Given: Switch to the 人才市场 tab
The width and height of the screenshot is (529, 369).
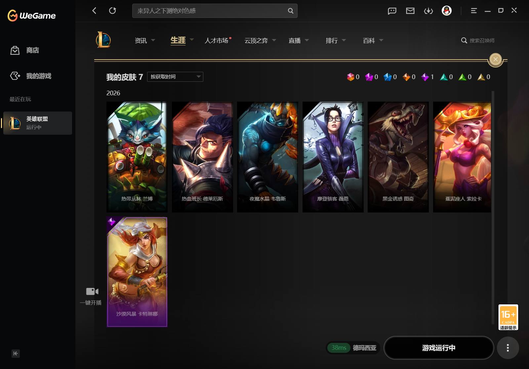Looking at the screenshot, I should coord(217,40).
